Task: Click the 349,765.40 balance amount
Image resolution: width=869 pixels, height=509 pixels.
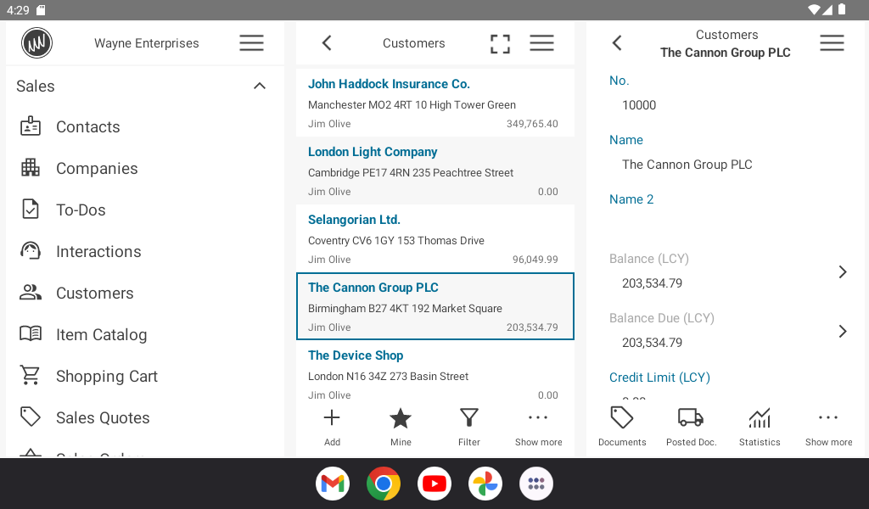Action: point(532,124)
